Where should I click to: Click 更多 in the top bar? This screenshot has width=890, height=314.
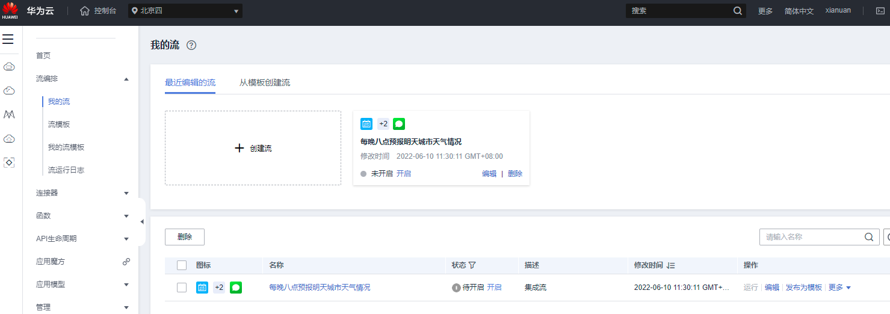765,11
